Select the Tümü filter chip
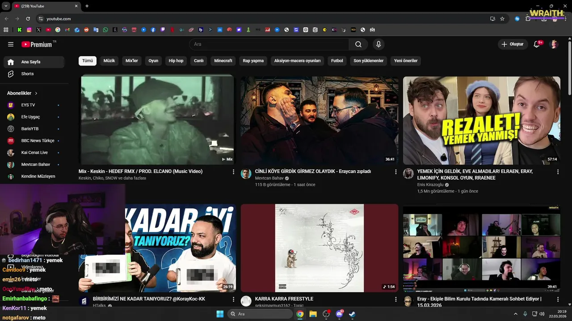 [x=88, y=61]
